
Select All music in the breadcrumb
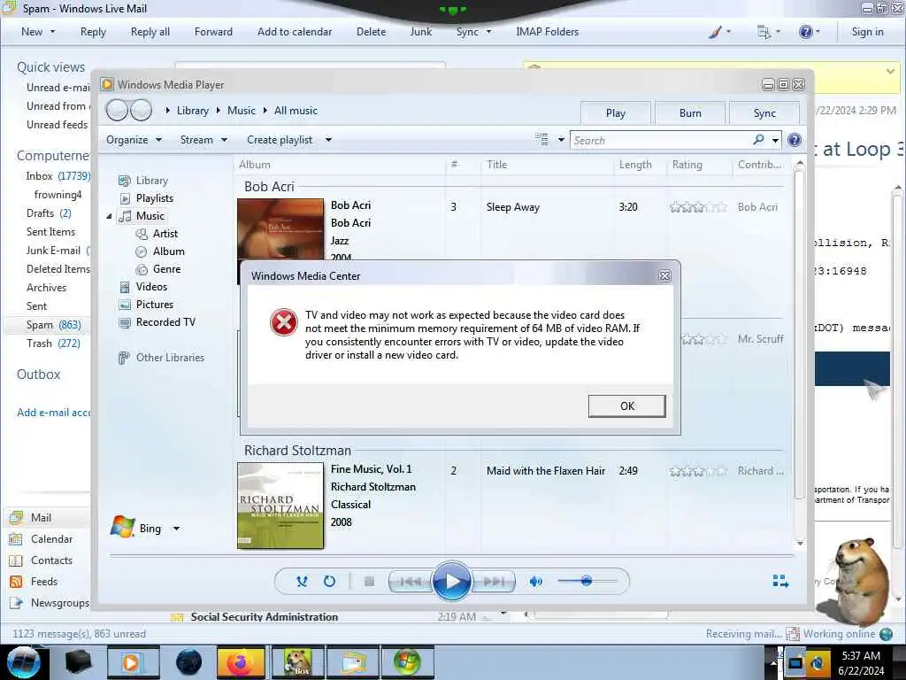(296, 111)
